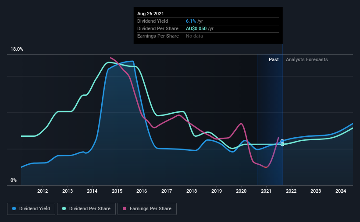Click the 2017 x-axis label
This screenshot has height=222, width=360.
tap(167, 191)
